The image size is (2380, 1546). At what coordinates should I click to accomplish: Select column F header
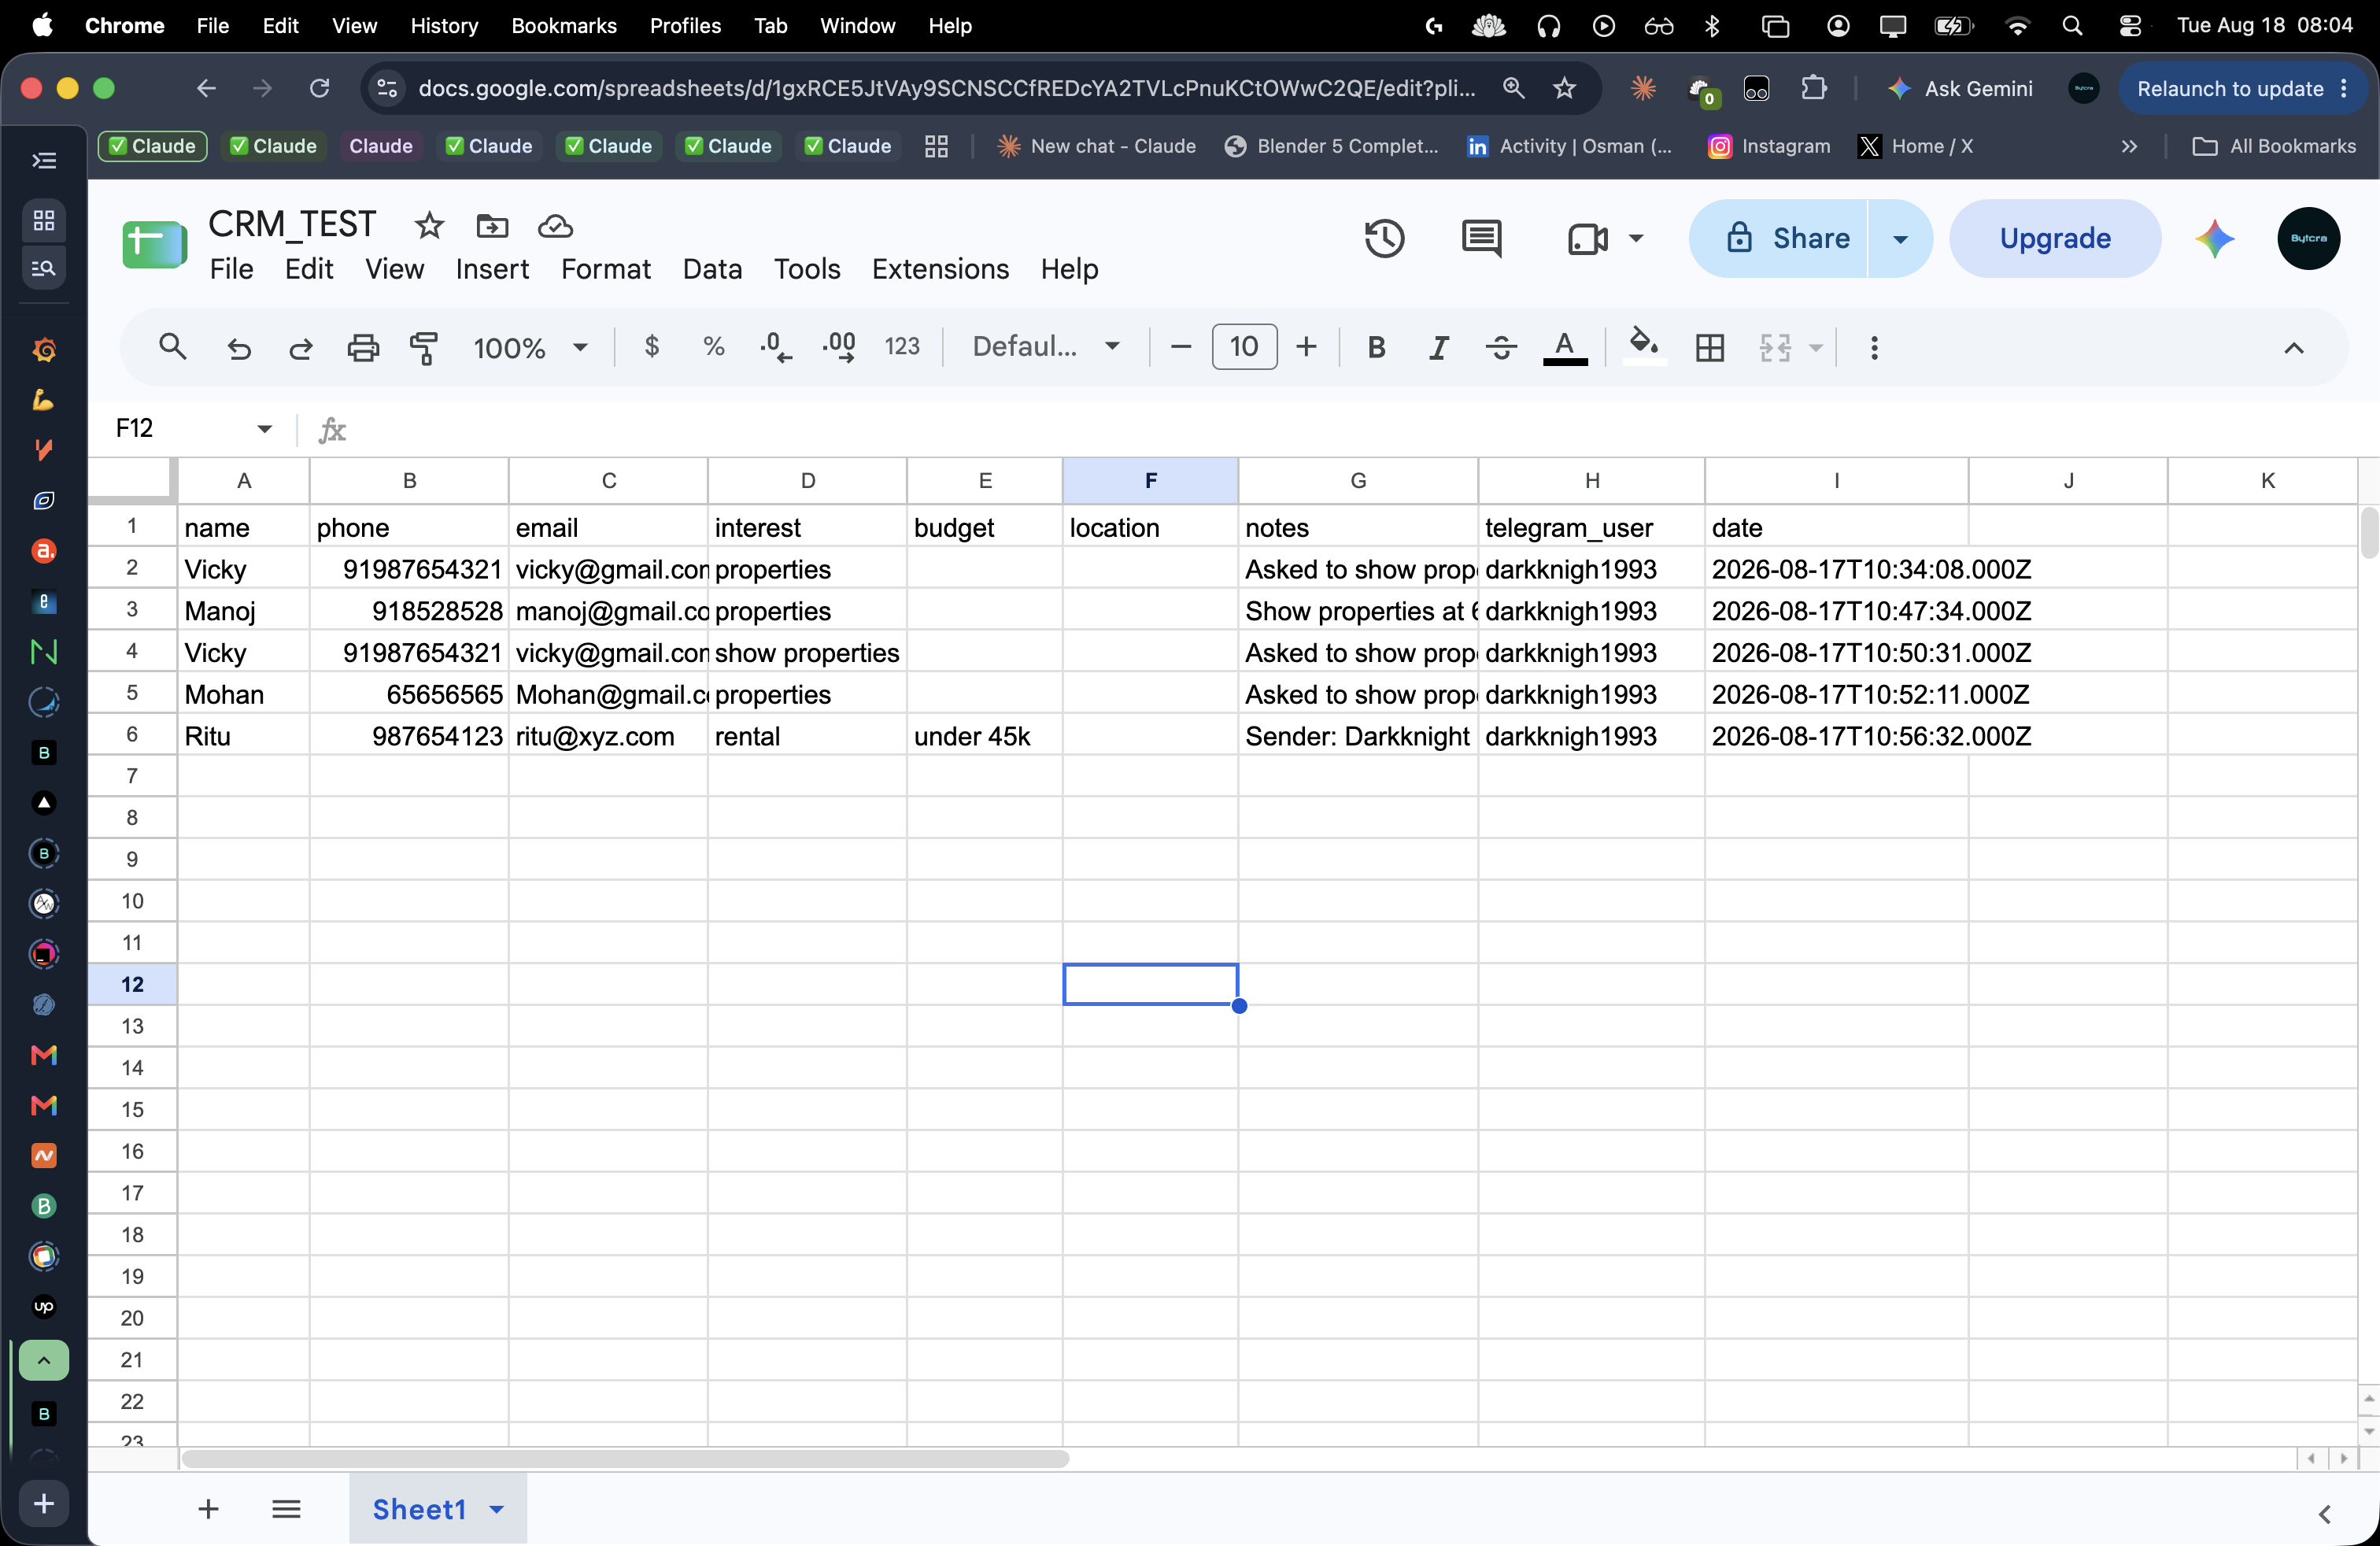[x=1150, y=481]
